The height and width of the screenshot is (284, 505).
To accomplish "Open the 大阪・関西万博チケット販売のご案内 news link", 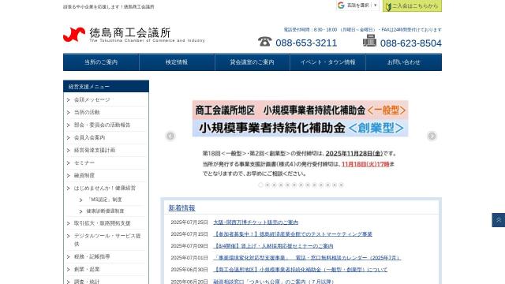I will click(x=256, y=222).
